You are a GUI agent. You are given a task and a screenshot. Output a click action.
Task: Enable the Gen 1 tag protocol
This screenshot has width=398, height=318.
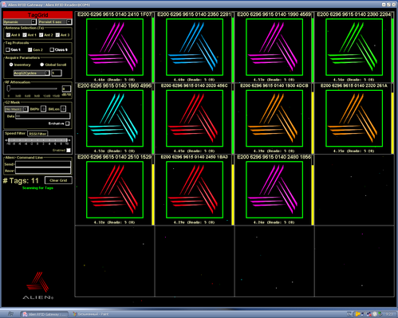tap(8, 49)
